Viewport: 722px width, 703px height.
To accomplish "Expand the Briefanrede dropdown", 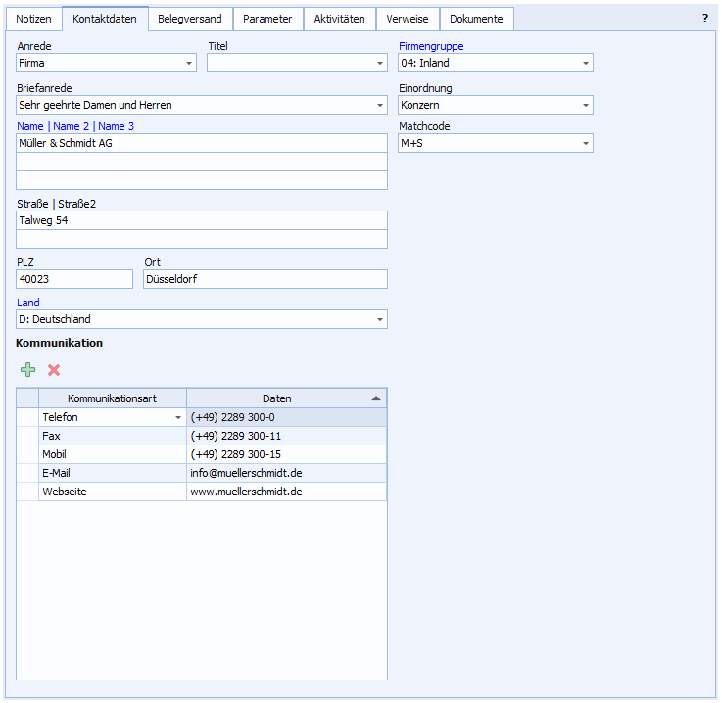I will click(x=380, y=105).
